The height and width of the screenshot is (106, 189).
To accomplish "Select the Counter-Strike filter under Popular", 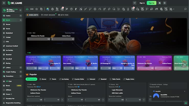I will [x=78, y=79].
